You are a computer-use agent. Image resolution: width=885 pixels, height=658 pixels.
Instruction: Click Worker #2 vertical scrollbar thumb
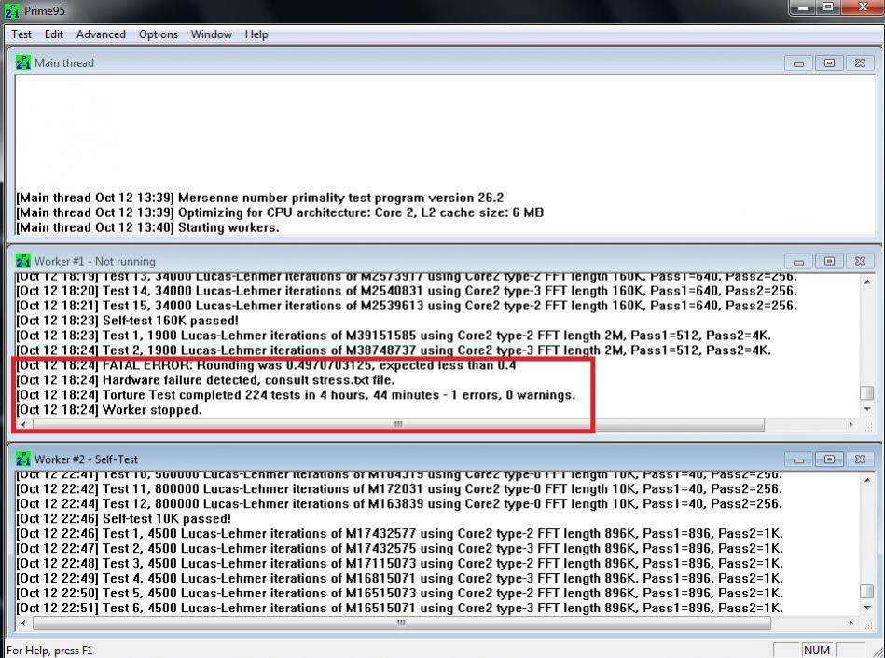tap(867, 591)
